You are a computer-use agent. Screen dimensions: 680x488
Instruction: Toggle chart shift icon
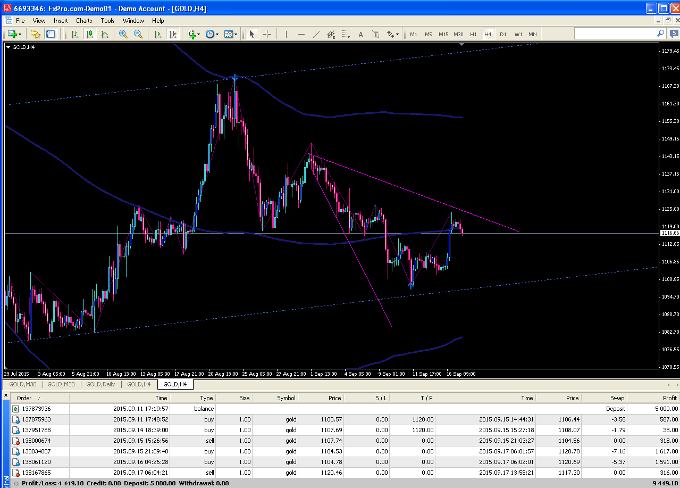pyautogui.click(x=173, y=34)
